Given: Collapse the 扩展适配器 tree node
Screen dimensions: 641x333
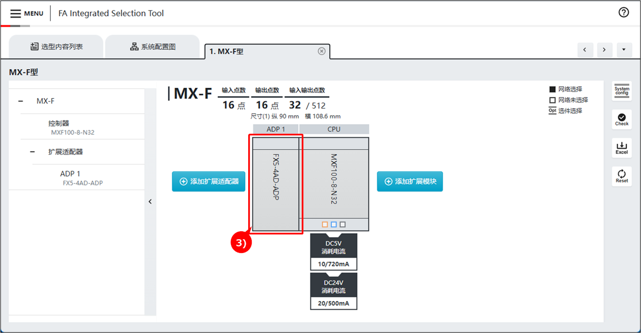Looking at the screenshot, I should click(32, 152).
